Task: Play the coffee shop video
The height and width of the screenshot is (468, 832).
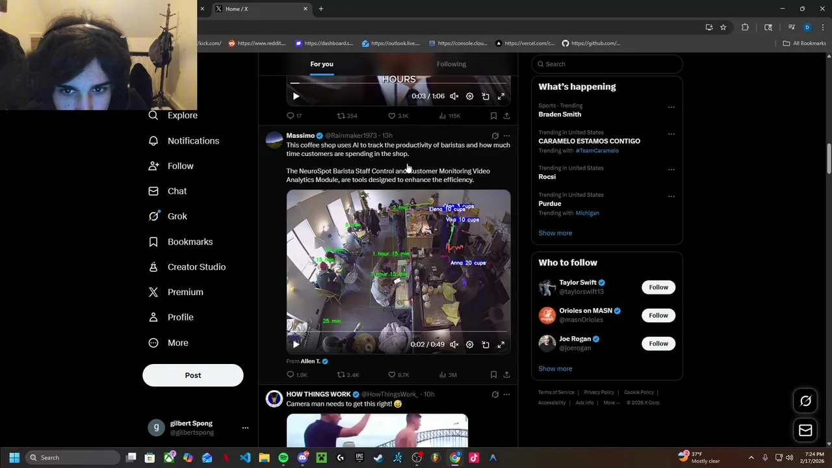Action: [x=296, y=344]
